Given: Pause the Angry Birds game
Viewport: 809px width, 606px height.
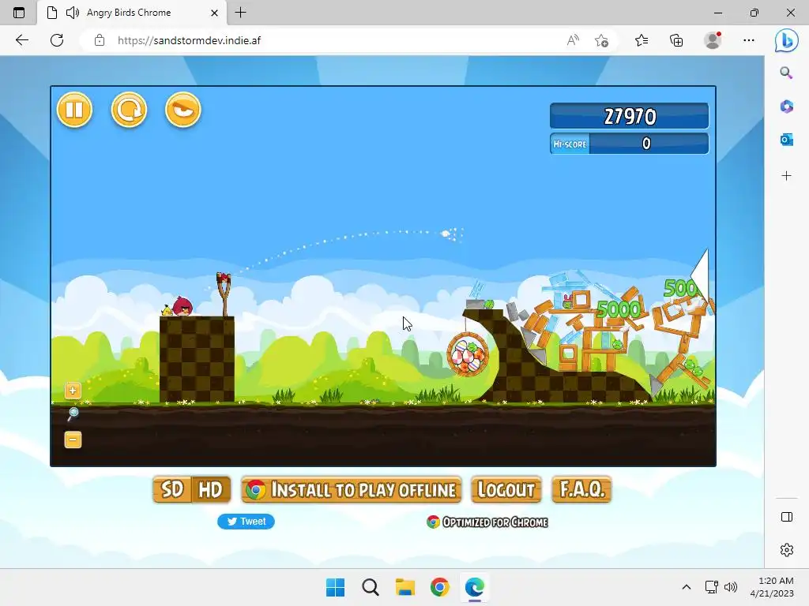Looking at the screenshot, I should coord(74,110).
